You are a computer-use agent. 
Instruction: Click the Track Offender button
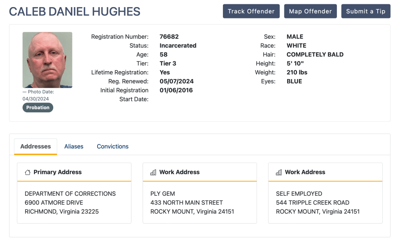coord(251,11)
